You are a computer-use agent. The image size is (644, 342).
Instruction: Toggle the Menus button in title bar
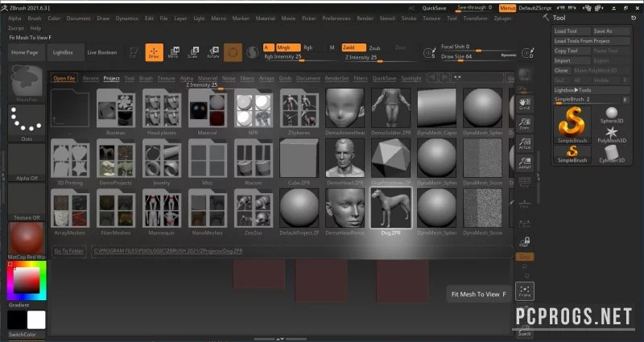[508, 8]
